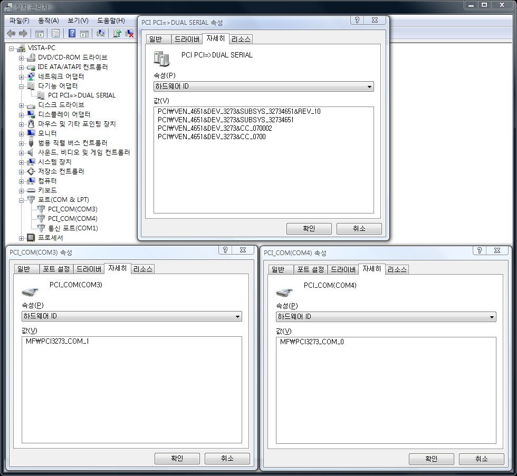The height and width of the screenshot is (476, 517).
Task: Select the 프로세서 chip icon in tree
Action: (31, 238)
